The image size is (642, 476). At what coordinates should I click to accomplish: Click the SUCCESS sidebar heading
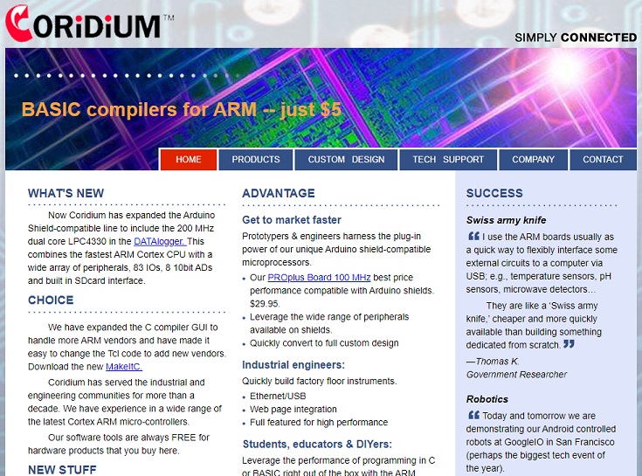[x=494, y=193]
